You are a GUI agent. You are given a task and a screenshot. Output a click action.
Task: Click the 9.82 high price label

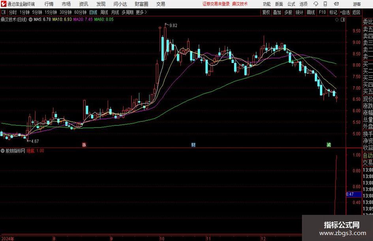tap(173, 26)
